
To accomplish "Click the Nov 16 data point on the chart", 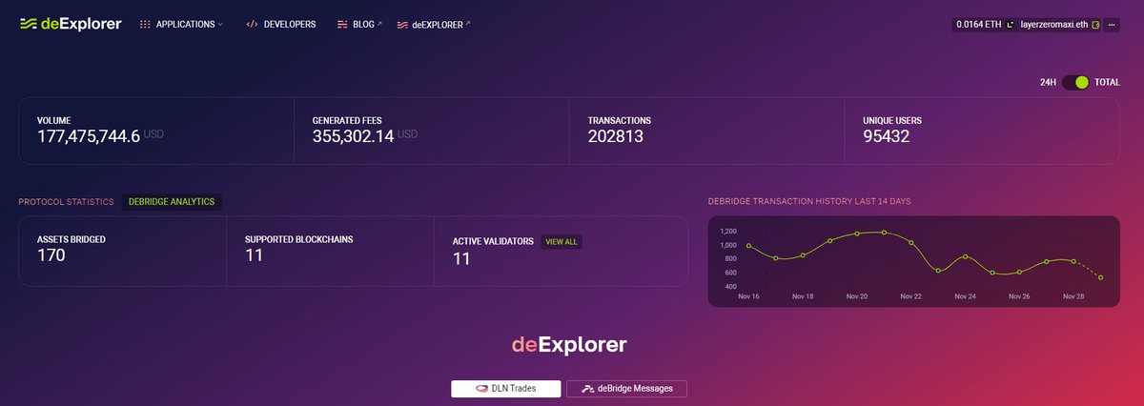I will pos(748,245).
